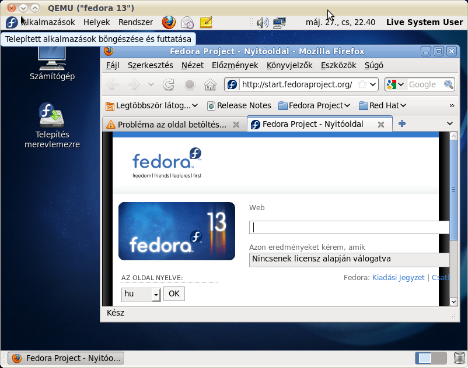Click the Fedora site icon in the address bar
The width and height of the screenshot is (468, 368).
(232, 84)
